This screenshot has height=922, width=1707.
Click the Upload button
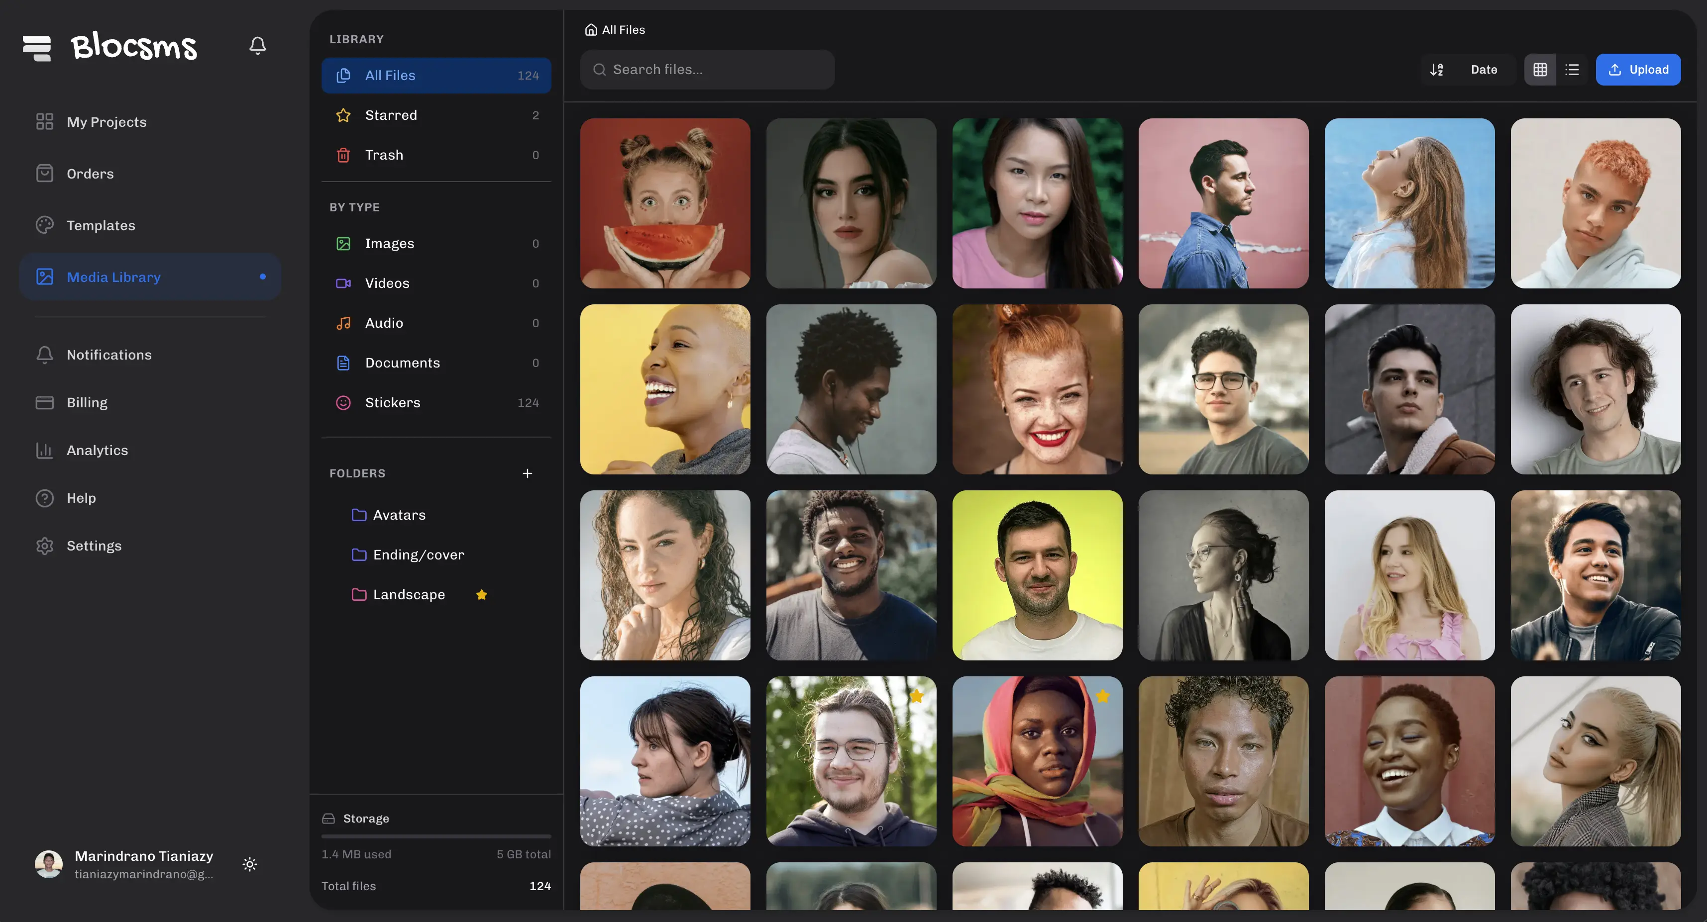pyautogui.click(x=1638, y=70)
